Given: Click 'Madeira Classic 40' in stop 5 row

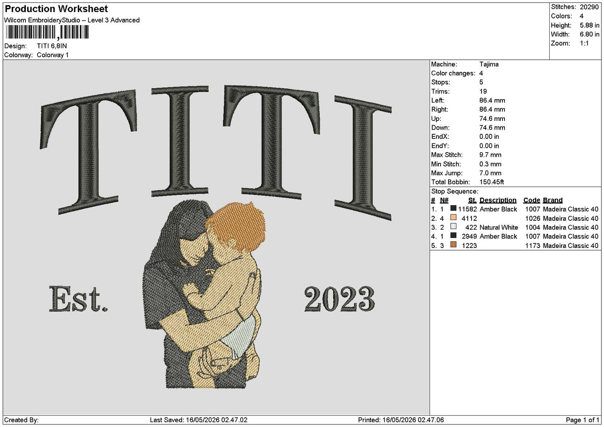Looking at the screenshot, I should 571,245.
